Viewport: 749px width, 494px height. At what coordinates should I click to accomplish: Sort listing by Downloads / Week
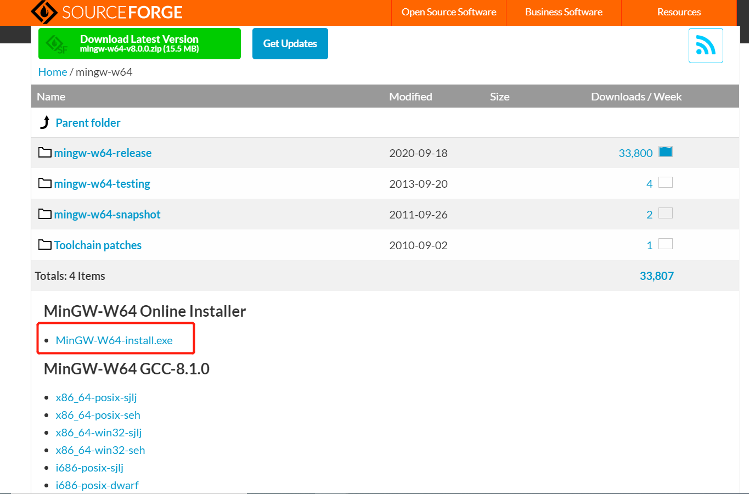pyautogui.click(x=636, y=96)
